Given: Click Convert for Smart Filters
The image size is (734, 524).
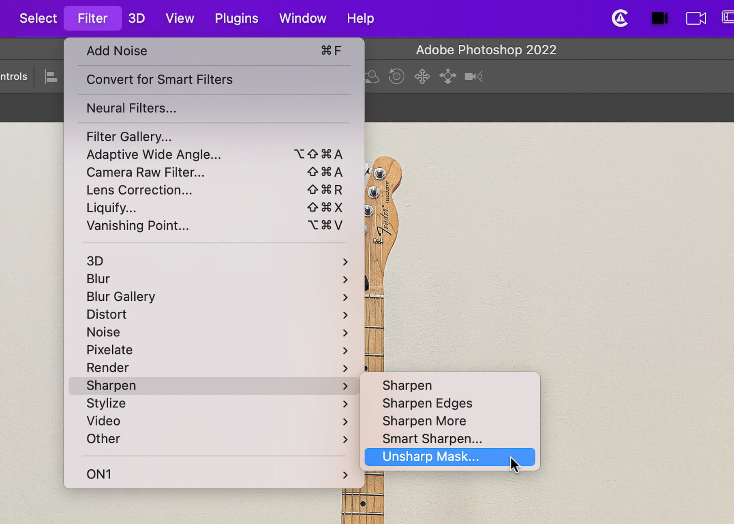Looking at the screenshot, I should [159, 79].
